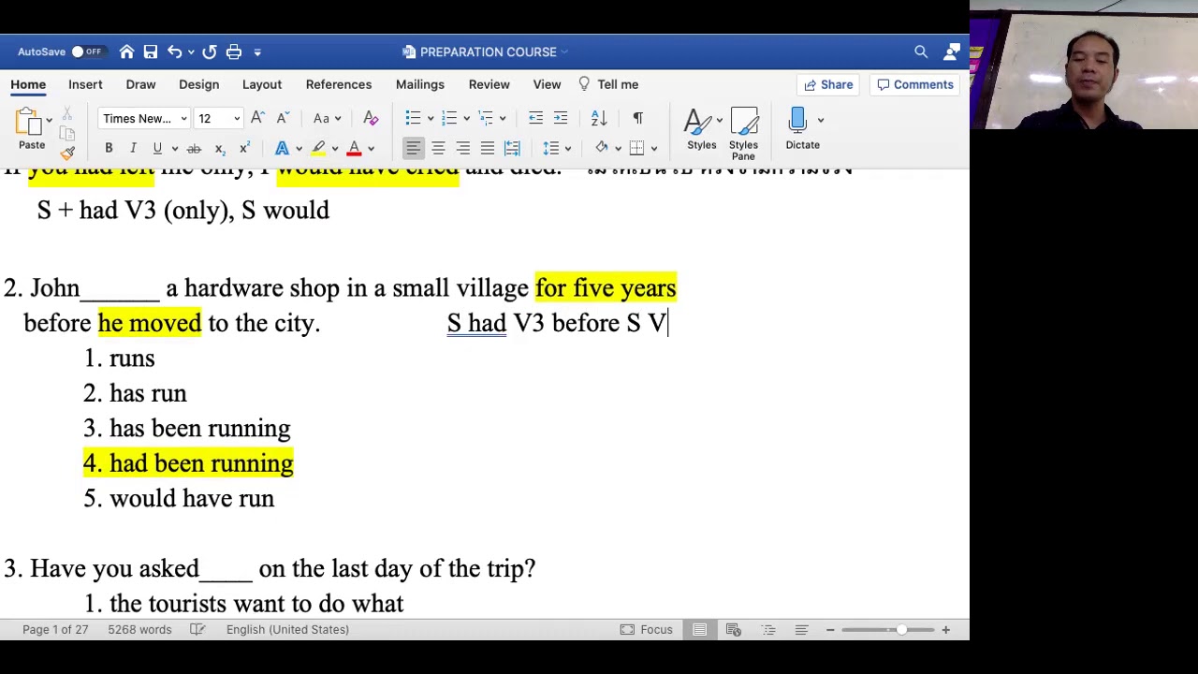
Task: Open the multilevel list menu
Action: [486, 118]
